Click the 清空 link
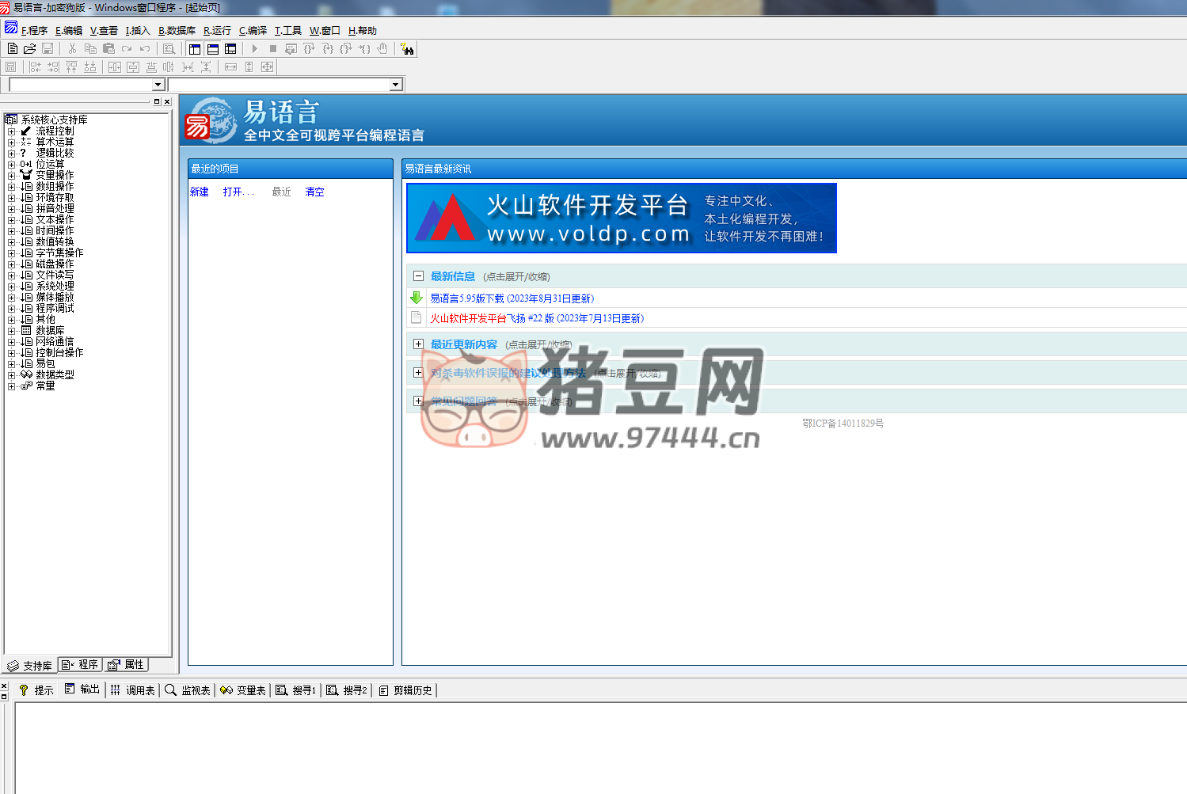 (314, 192)
